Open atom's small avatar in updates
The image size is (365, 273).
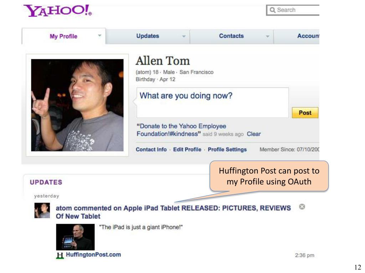click(x=42, y=210)
